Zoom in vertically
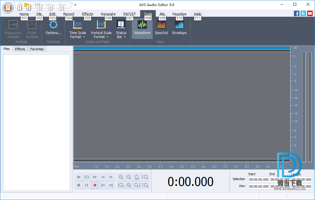 (145, 177)
